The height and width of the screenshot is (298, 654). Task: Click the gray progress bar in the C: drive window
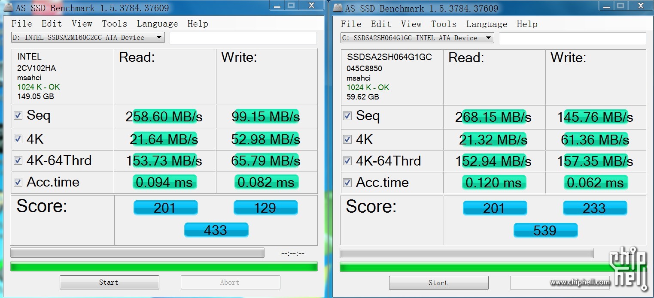coord(467,253)
